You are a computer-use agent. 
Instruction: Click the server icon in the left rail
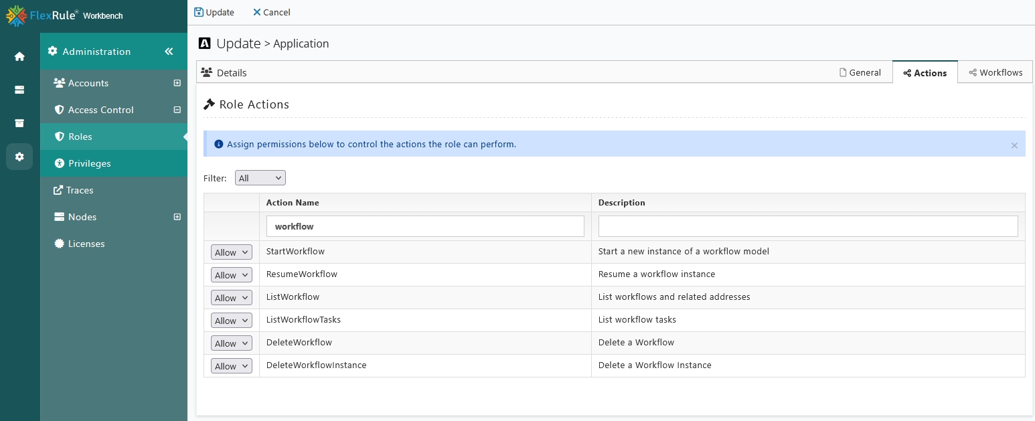19,90
